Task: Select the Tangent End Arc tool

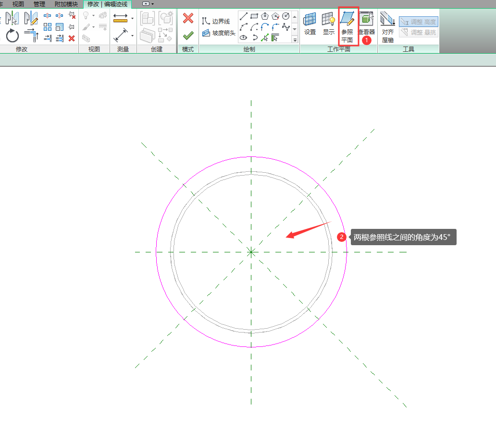Action: coord(265,27)
